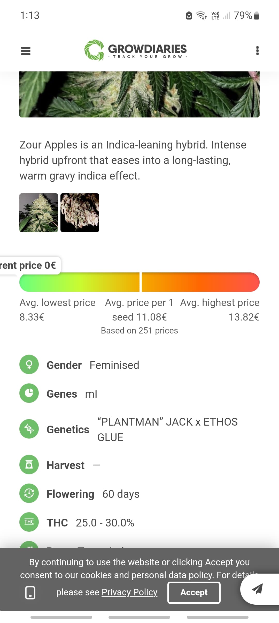279x623 pixels.
Task: Tap the Flowering clock icon
Action: (29, 493)
